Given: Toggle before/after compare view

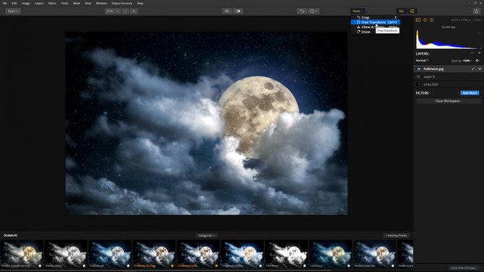Looking at the screenshot, I should 238,11.
